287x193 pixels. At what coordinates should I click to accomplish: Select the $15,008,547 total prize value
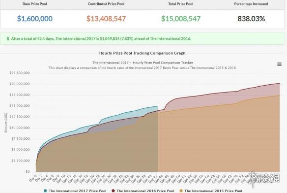(181, 19)
